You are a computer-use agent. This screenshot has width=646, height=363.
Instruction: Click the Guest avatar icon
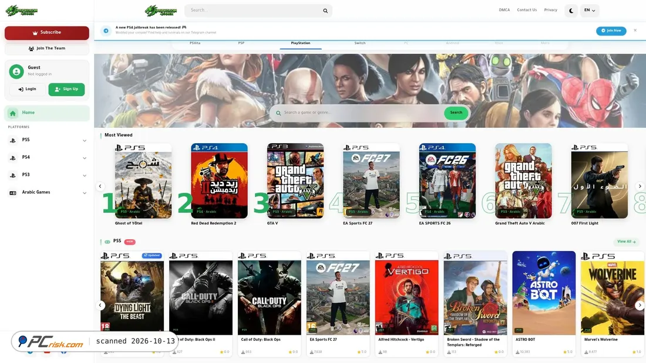[x=16, y=71]
